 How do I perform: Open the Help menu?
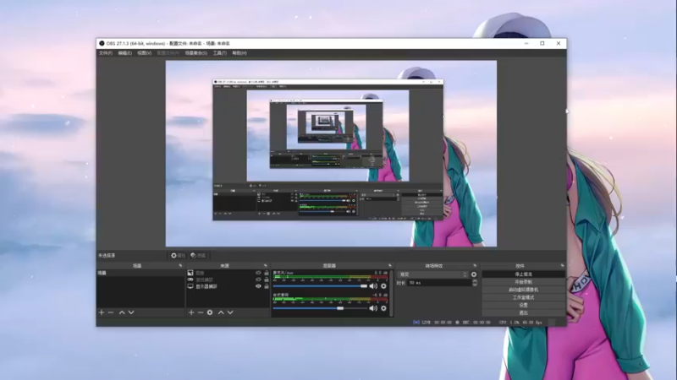[239, 53]
